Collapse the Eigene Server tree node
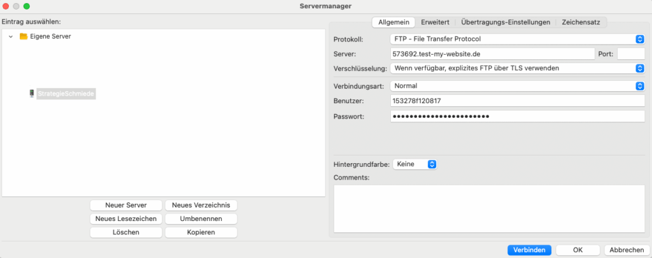 11,36
